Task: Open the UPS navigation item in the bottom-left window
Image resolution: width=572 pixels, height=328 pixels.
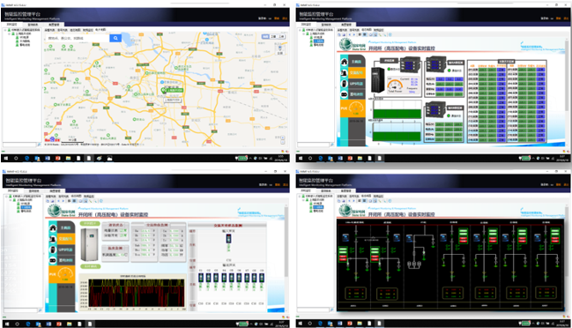Action: pos(65,250)
